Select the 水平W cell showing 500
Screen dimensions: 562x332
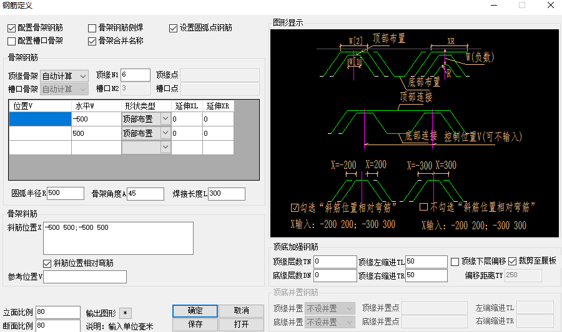click(96, 133)
